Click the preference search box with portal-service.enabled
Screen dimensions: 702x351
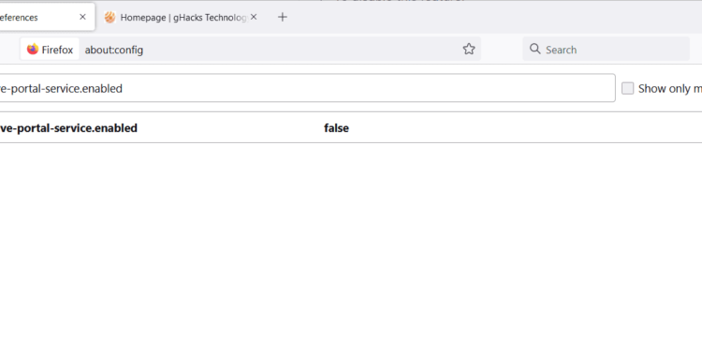(x=307, y=88)
